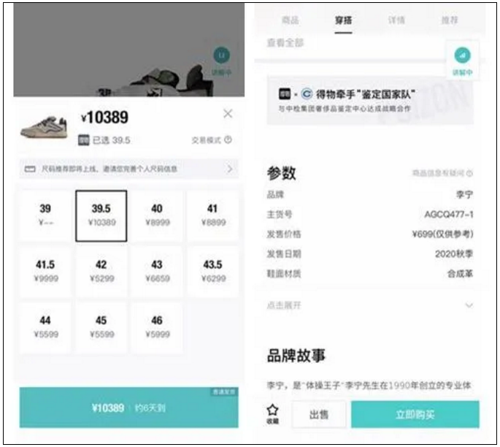This screenshot has height=447, width=500.
Task: Select size 43.5 at ¥6299
Action: point(212,272)
